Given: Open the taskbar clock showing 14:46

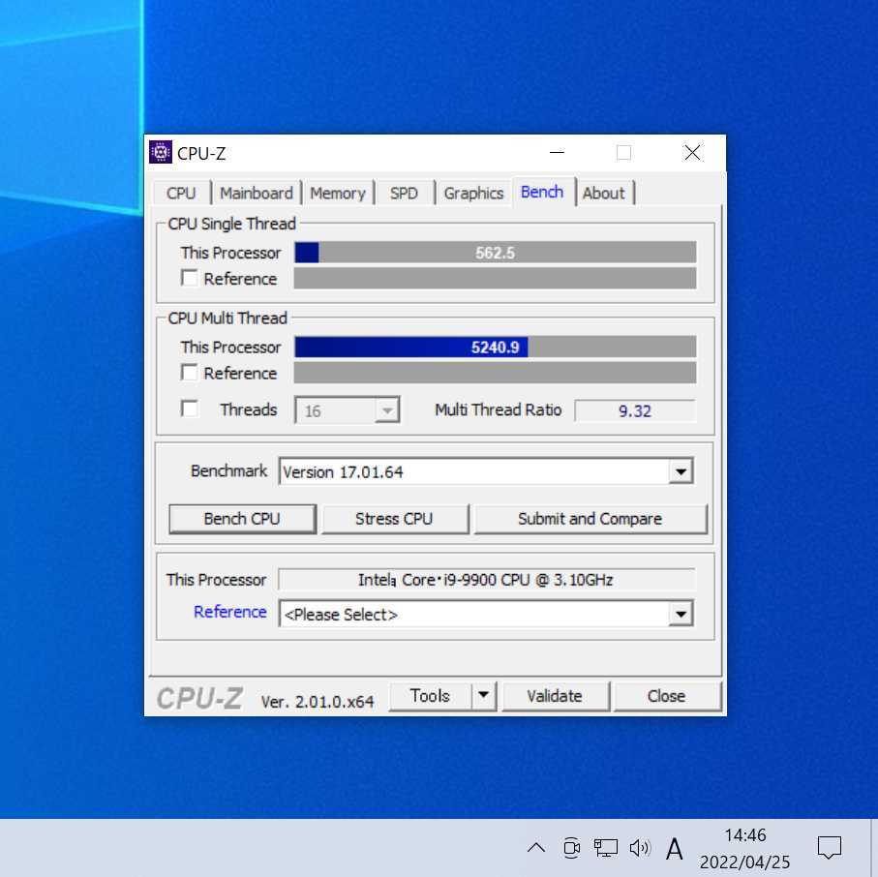Looking at the screenshot, I should click(x=744, y=848).
